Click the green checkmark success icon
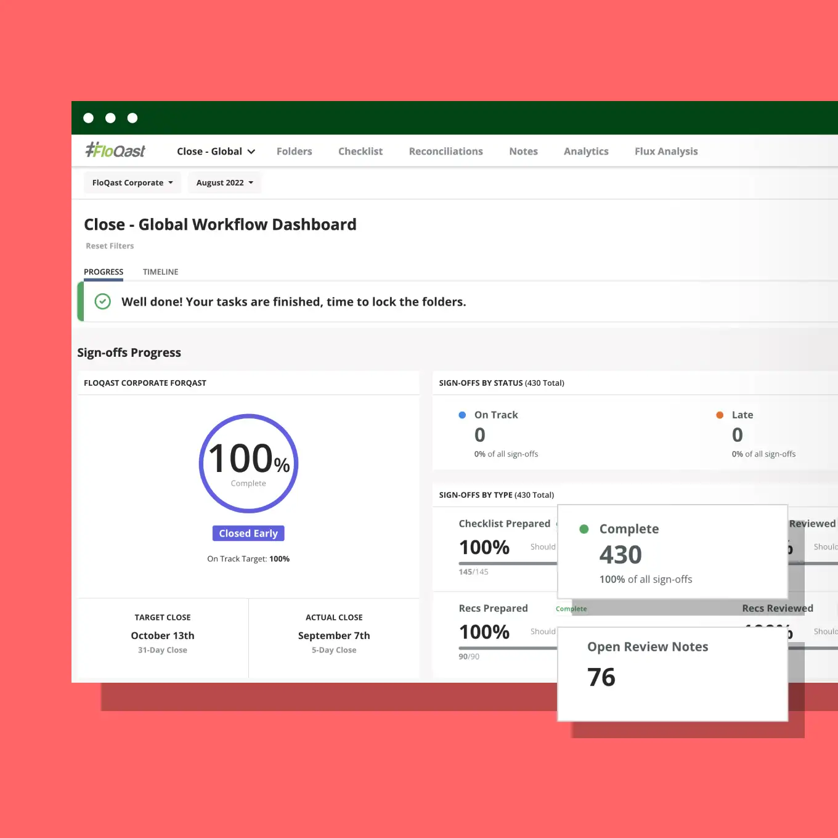 click(102, 301)
